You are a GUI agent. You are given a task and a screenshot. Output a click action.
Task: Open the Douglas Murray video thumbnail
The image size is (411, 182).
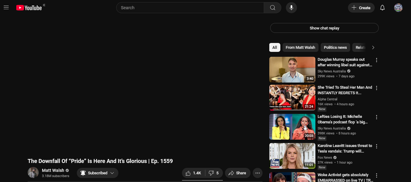pyautogui.click(x=292, y=70)
